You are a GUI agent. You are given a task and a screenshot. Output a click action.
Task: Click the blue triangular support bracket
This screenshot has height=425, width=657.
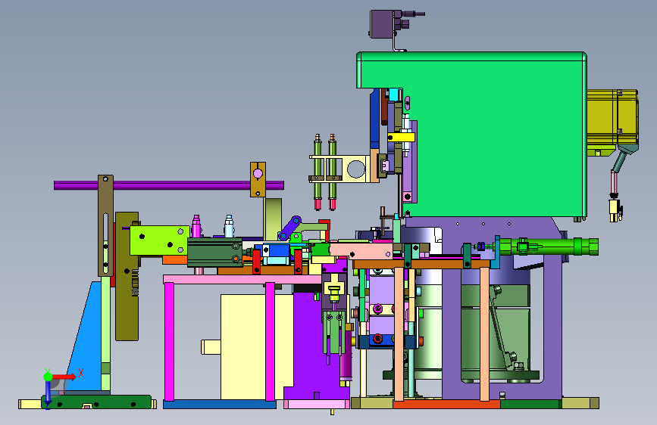tap(86, 337)
